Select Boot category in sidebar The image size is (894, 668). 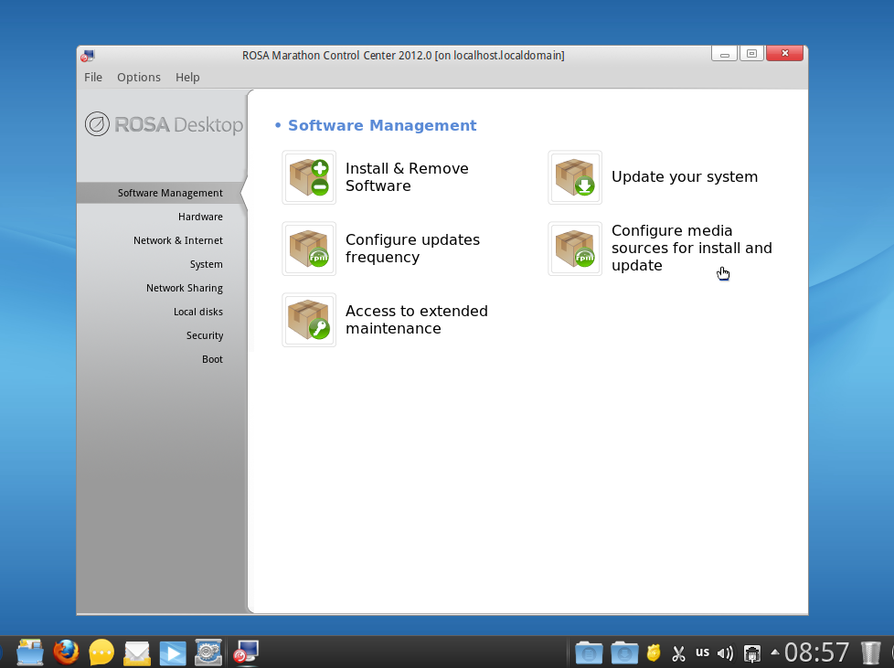point(212,360)
